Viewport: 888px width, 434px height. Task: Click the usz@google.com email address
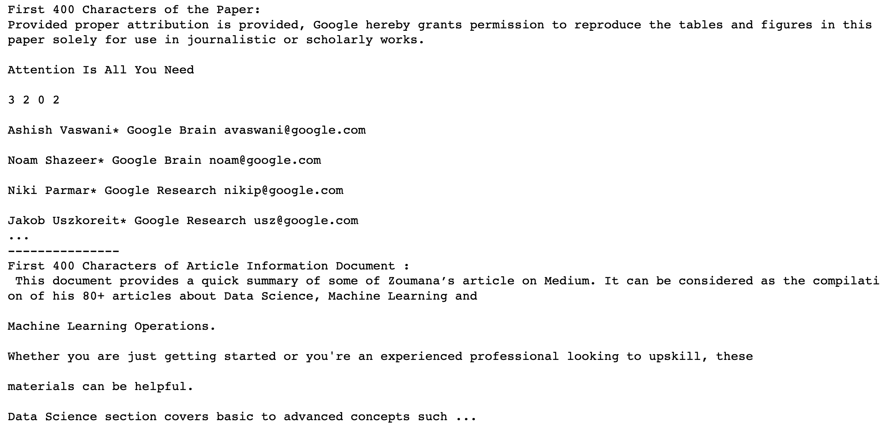click(306, 221)
